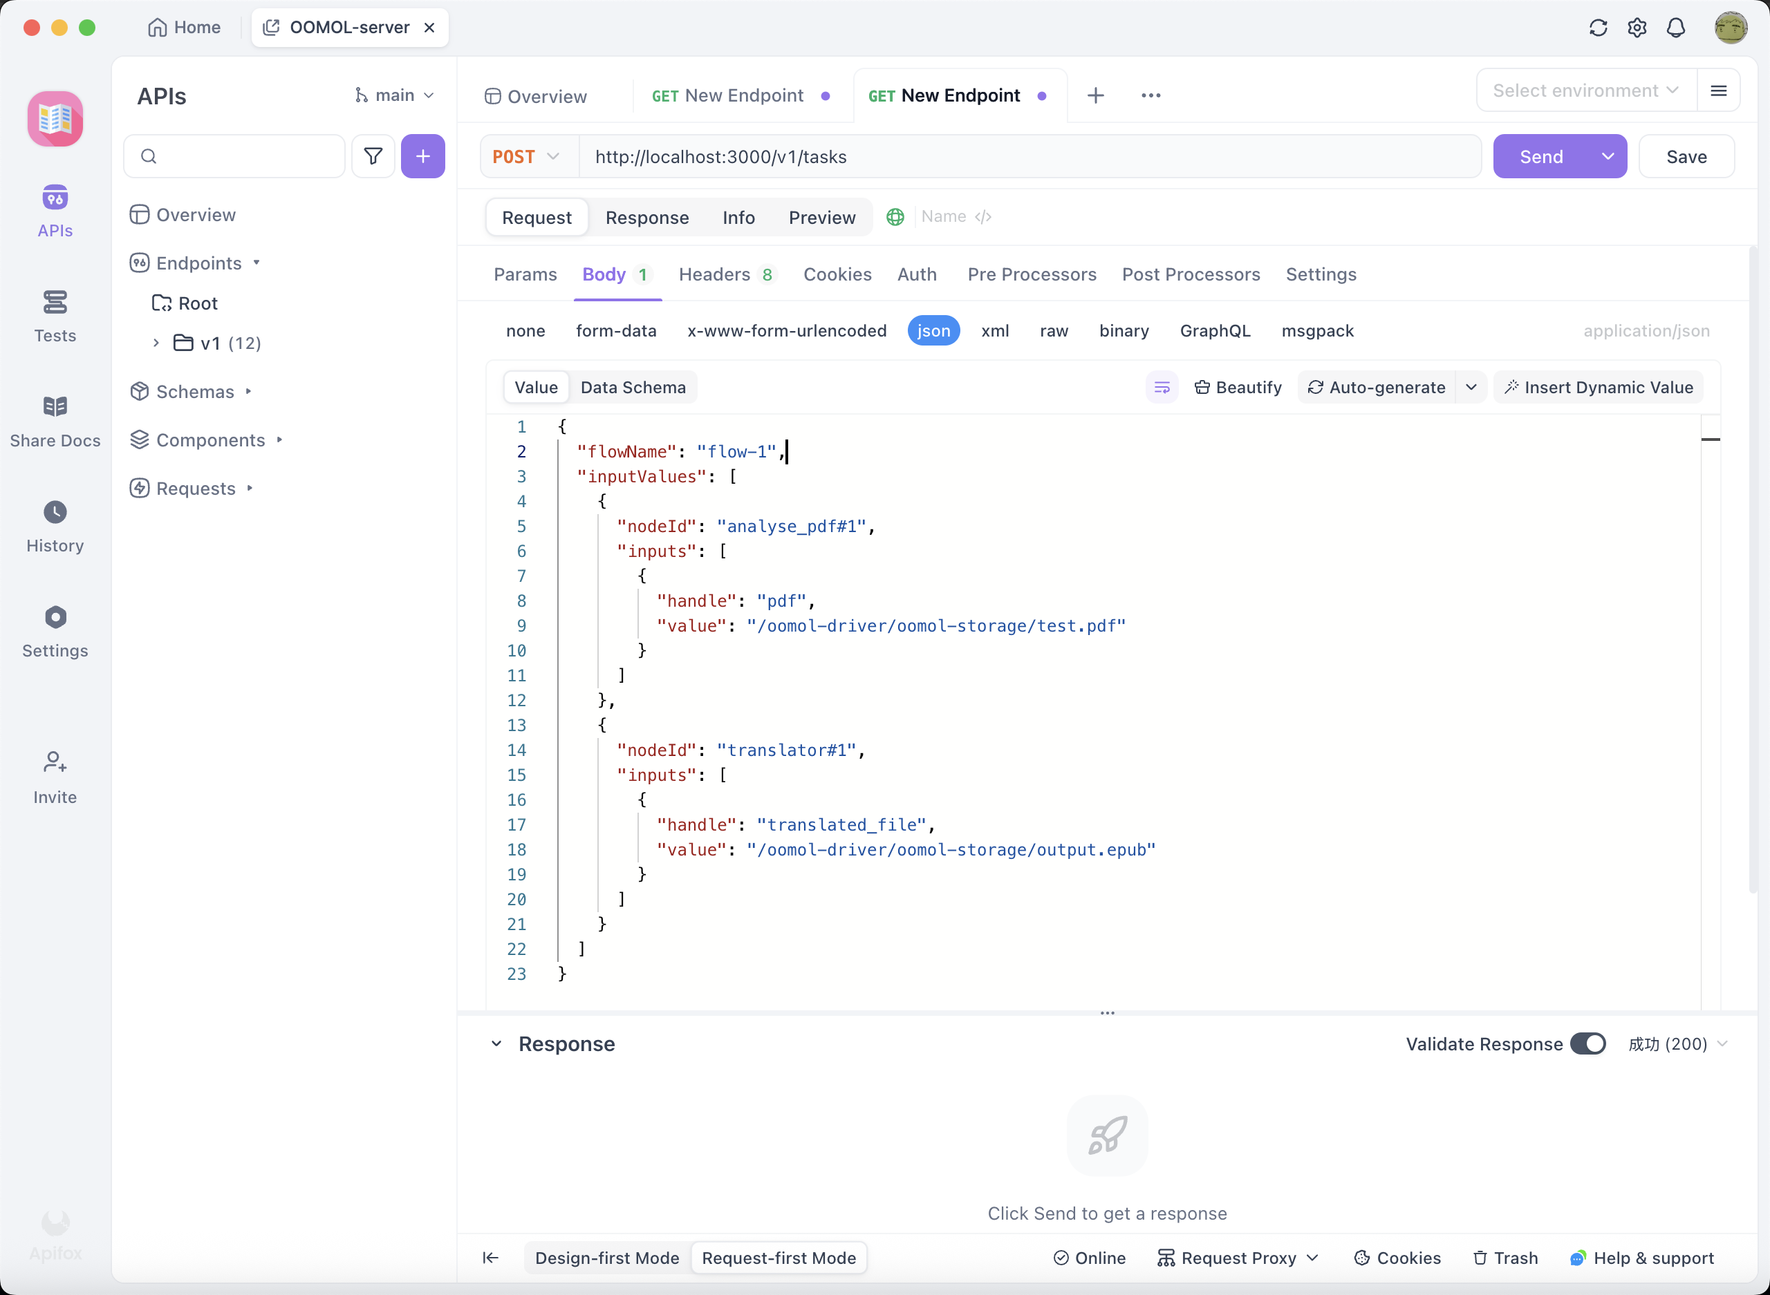The height and width of the screenshot is (1295, 1770).
Task: Click the filter icon beside search
Action: pyautogui.click(x=373, y=156)
